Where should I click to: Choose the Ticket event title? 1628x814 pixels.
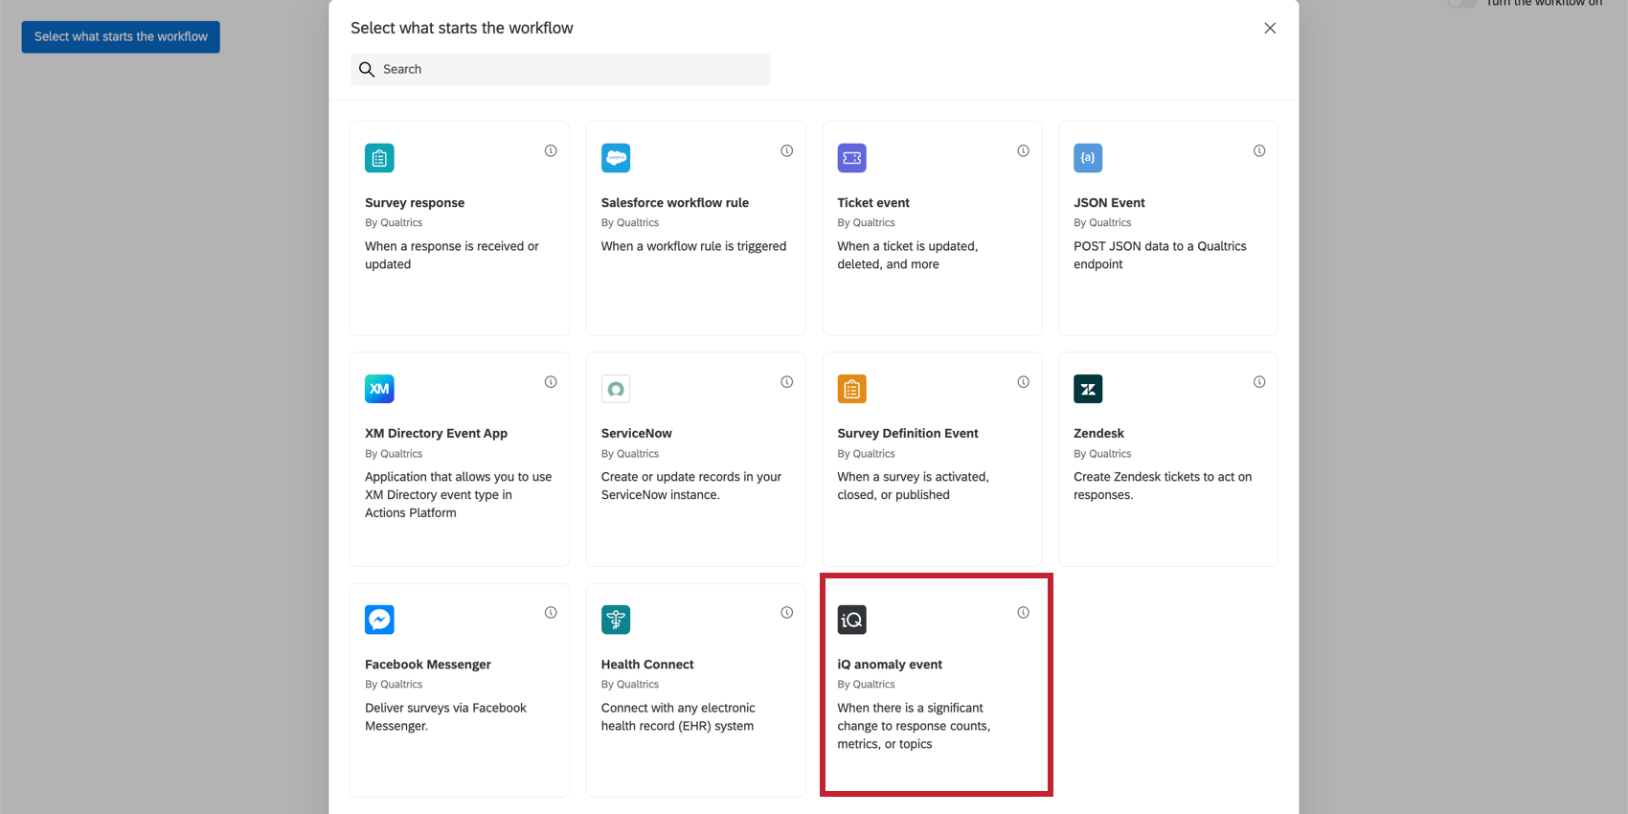(873, 203)
